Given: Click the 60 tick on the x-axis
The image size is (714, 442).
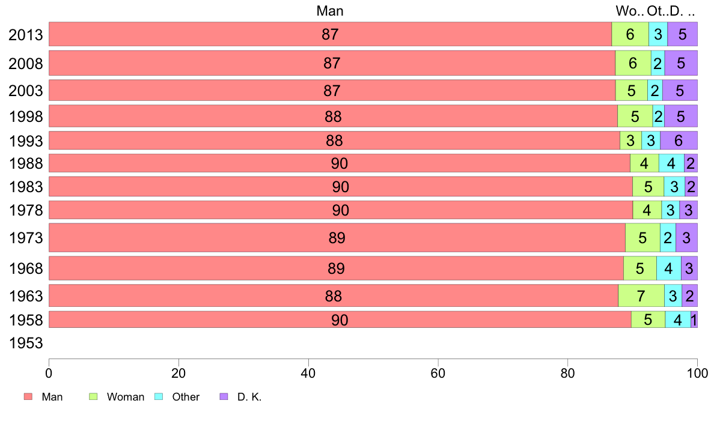Looking at the screenshot, I should [x=438, y=374].
